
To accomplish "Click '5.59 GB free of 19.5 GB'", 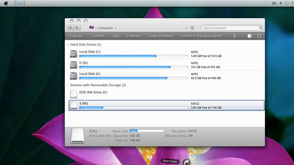I will click(x=206, y=56).
